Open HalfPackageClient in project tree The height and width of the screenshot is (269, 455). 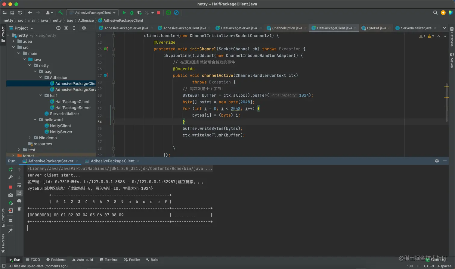coord(73,102)
